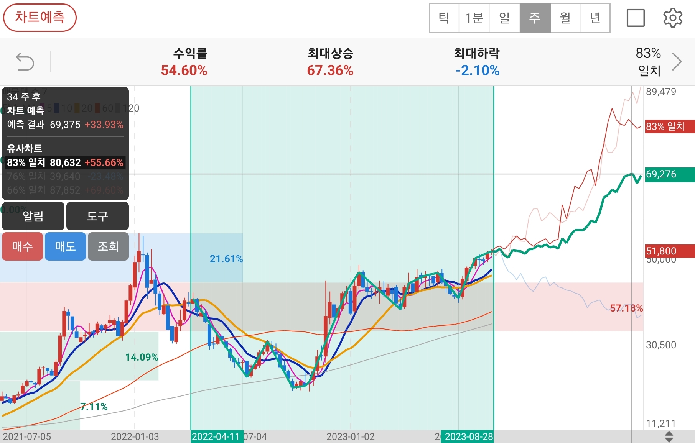Switch to the 월 monthly interval tab
Image resolution: width=695 pixels, height=443 pixels.
pyautogui.click(x=565, y=18)
